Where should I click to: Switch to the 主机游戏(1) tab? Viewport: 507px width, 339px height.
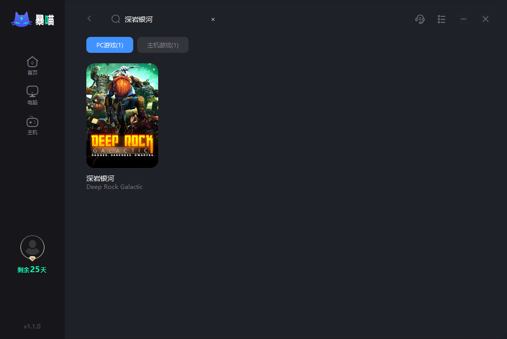(x=163, y=45)
